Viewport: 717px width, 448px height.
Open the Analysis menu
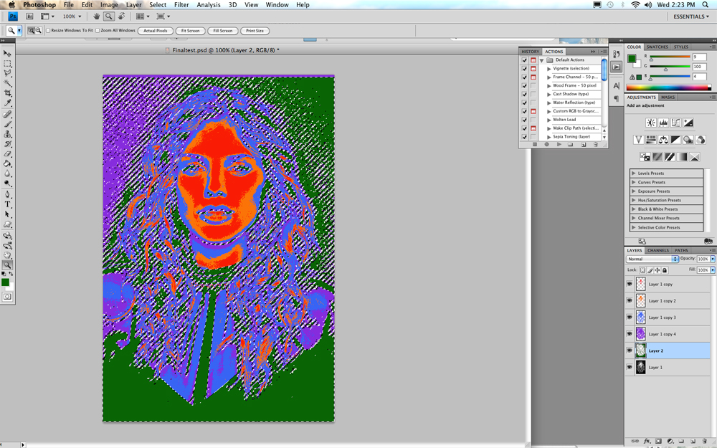coord(209,4)
